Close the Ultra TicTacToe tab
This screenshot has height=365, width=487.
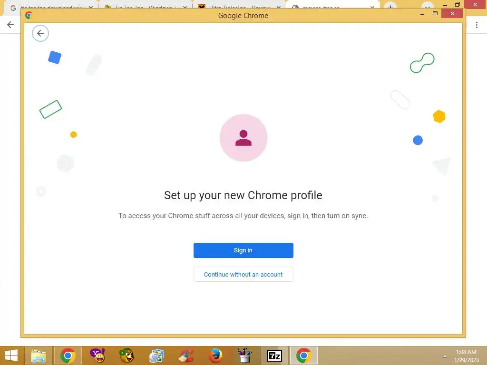[x=279, y=7]
